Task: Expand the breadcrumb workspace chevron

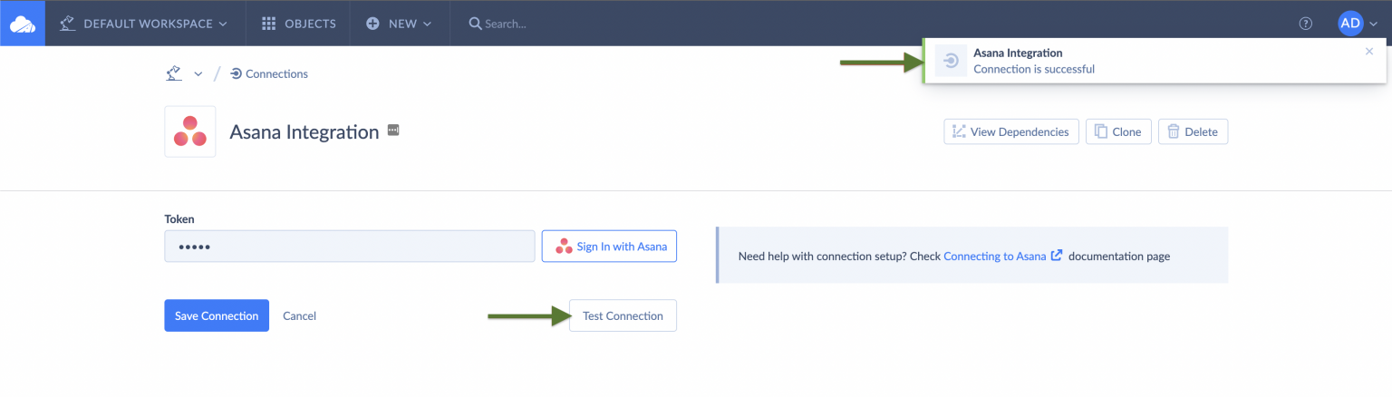Action: click(198, 74)
